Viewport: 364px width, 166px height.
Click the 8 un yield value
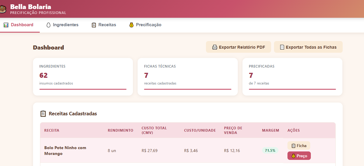(x=112, y=151)
